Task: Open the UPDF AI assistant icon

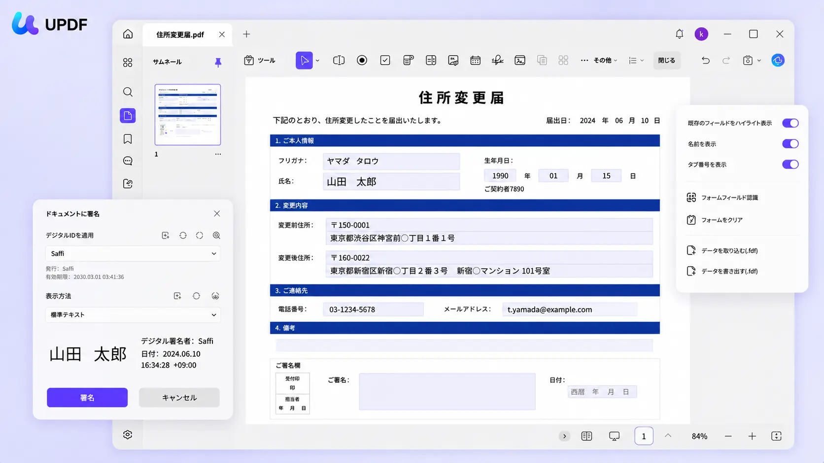Action: pos(778,60)
